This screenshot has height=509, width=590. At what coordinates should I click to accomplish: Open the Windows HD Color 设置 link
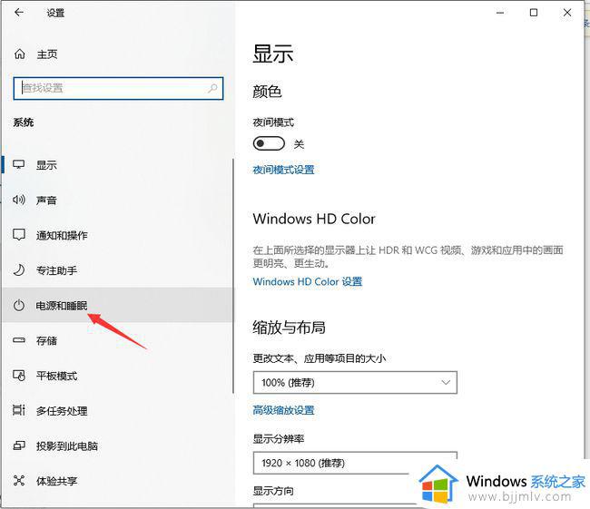pyautogui.click(x=308, y=282)
